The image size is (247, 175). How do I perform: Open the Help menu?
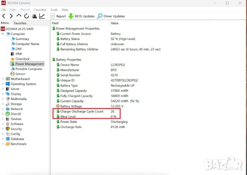pyautogui.click(x=65, y=10)
